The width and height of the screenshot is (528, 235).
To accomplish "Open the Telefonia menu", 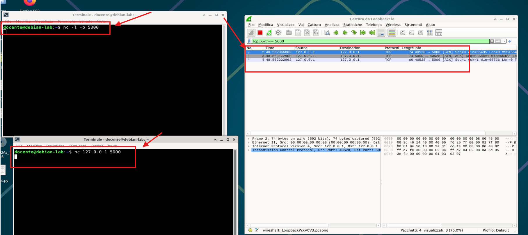I will pyautogui.click(x=374, y=25).
